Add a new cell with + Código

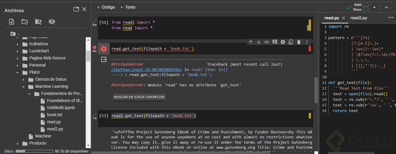(x=106, y=7)
